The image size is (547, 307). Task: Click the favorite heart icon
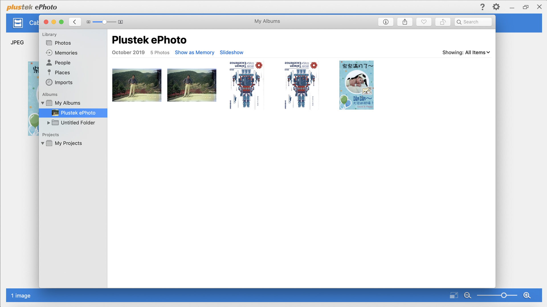pos(424,22)
